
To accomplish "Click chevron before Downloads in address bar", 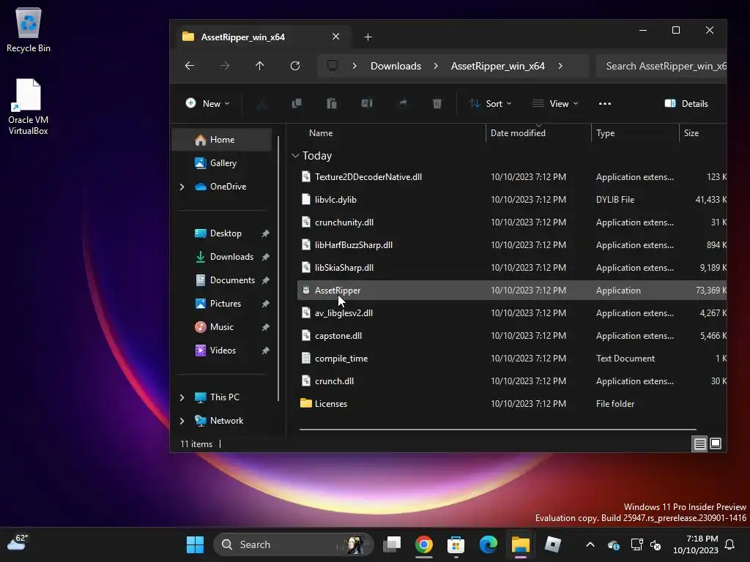I will [354, 66].
